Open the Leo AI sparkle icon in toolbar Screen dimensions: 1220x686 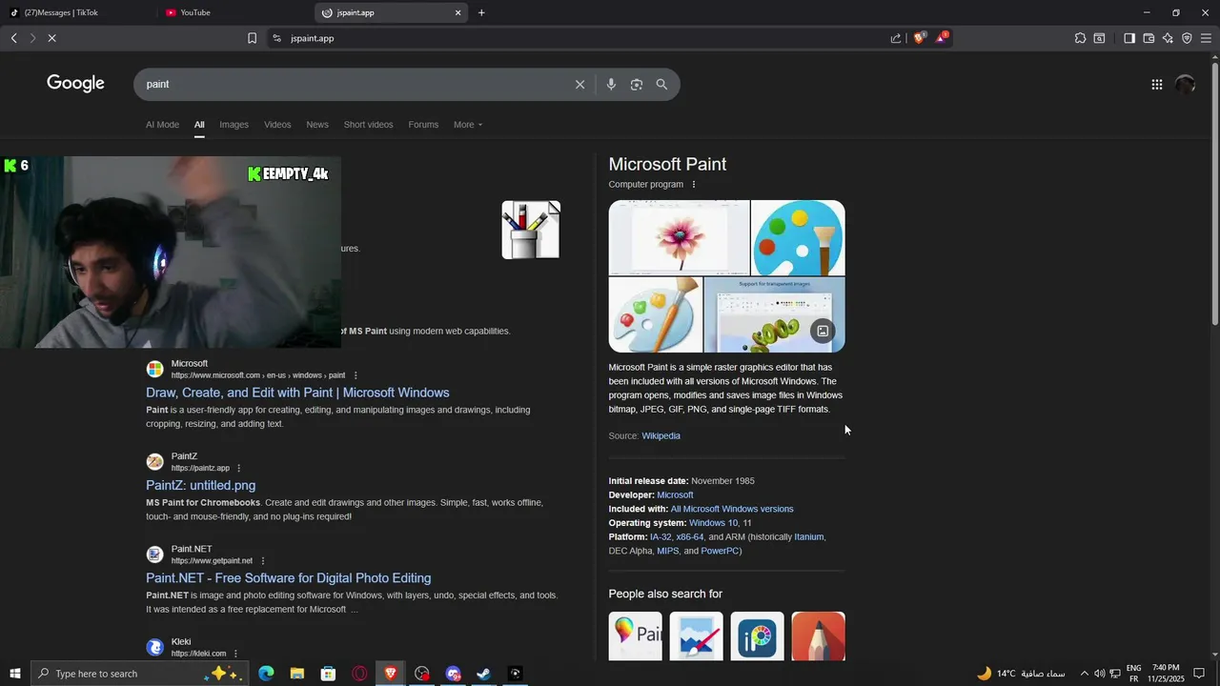pos(1168,38)
